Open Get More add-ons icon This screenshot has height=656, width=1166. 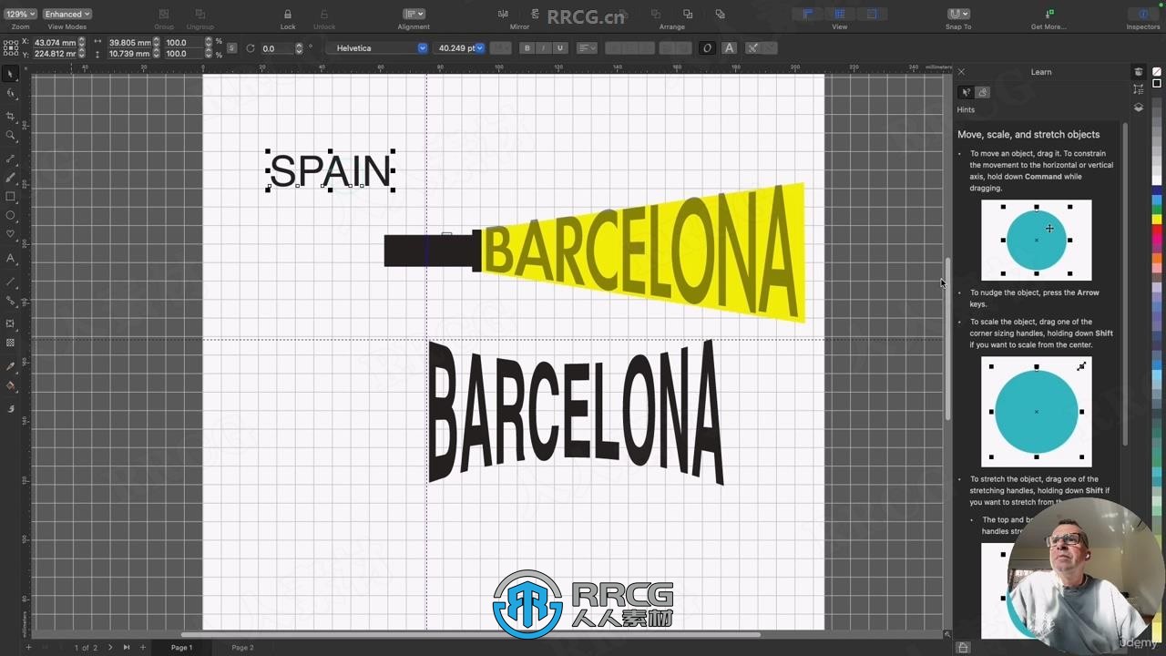[1048, 14]
